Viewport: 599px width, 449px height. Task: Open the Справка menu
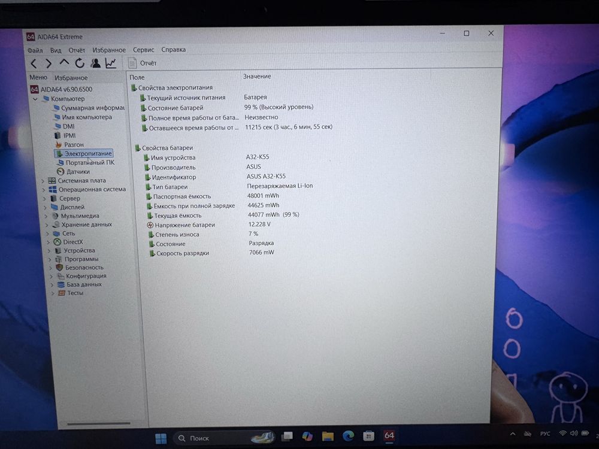(x=174, y=50)
